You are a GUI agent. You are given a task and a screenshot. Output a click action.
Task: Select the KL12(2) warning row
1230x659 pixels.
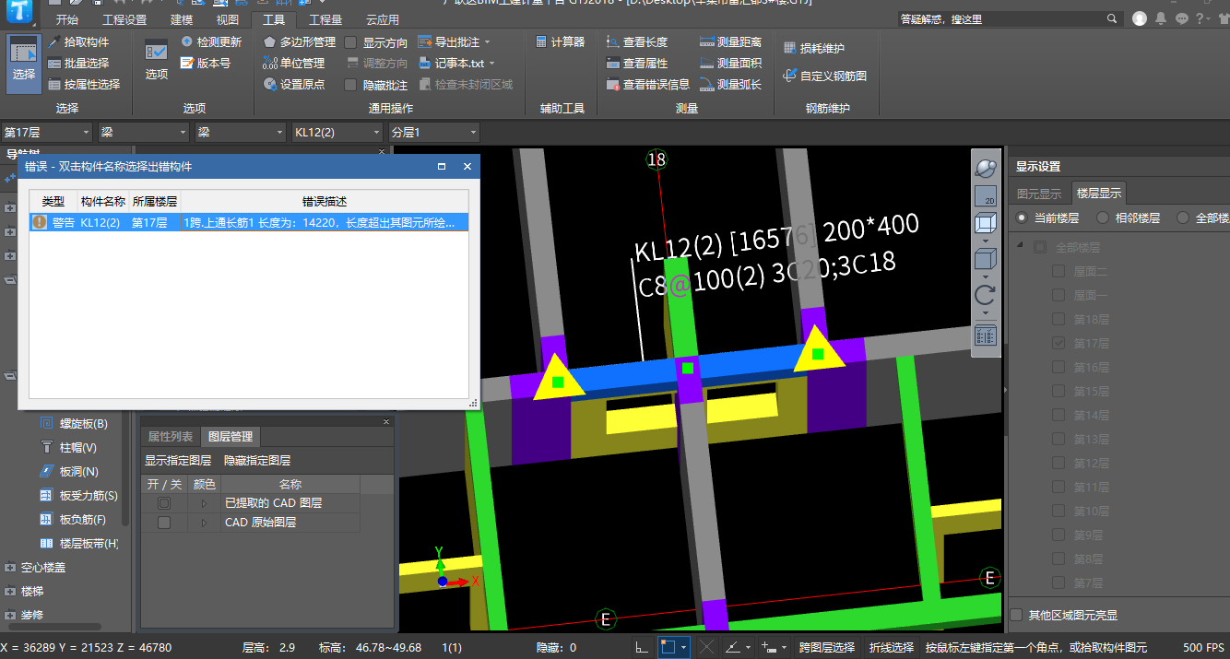(x=249, y=222)
